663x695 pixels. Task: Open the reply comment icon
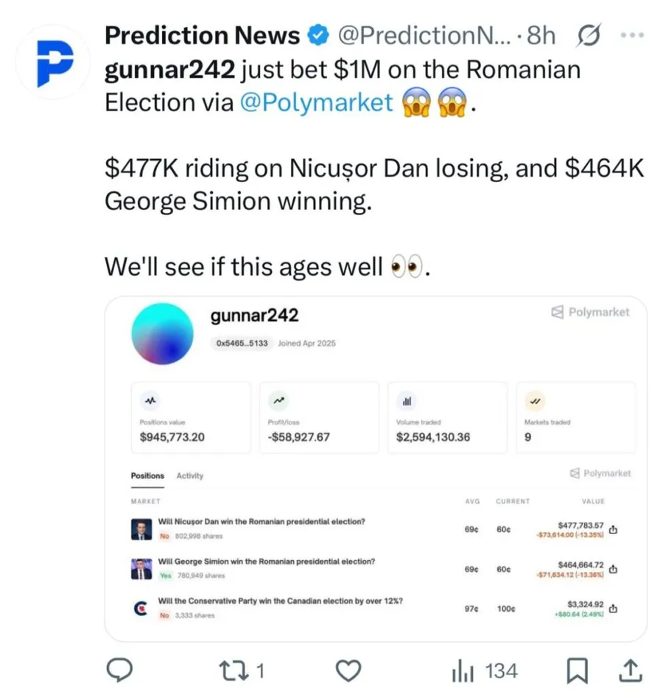(119, 670)
